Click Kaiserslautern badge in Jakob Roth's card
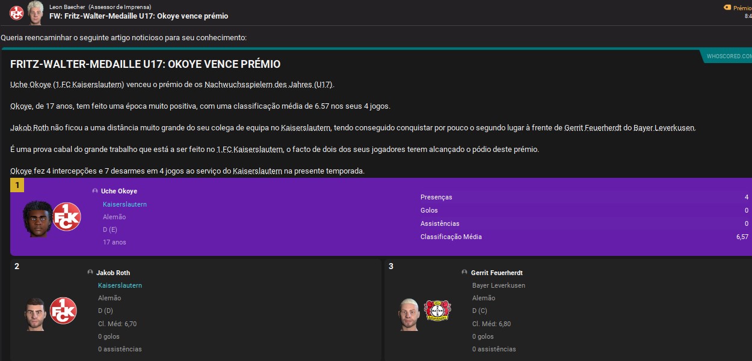 [x=63, y=311]
